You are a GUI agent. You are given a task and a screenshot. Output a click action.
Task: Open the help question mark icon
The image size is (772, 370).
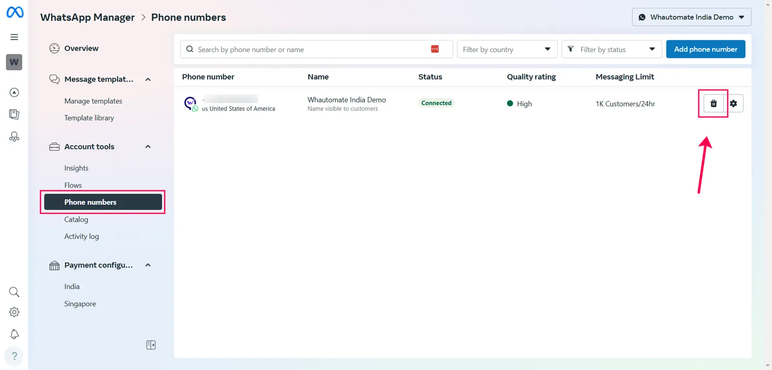coord(14,356)
